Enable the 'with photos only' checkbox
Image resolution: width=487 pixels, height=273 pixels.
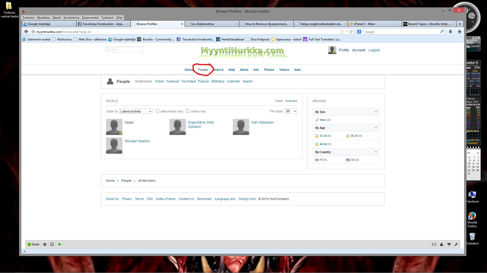click(x=157, y=111)
